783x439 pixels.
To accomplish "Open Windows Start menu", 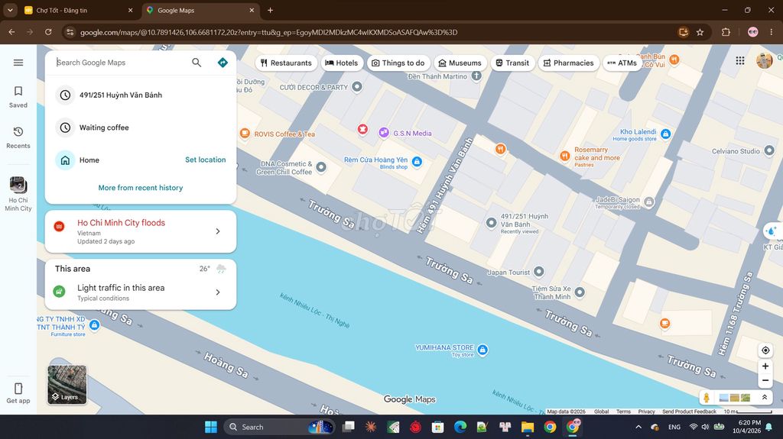I will click(211, 427).
